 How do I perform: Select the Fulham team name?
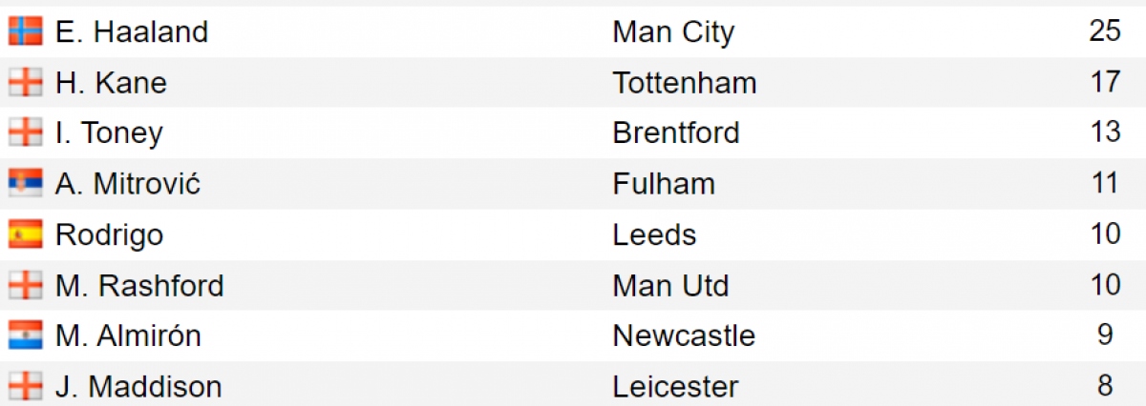coord(664,183)
